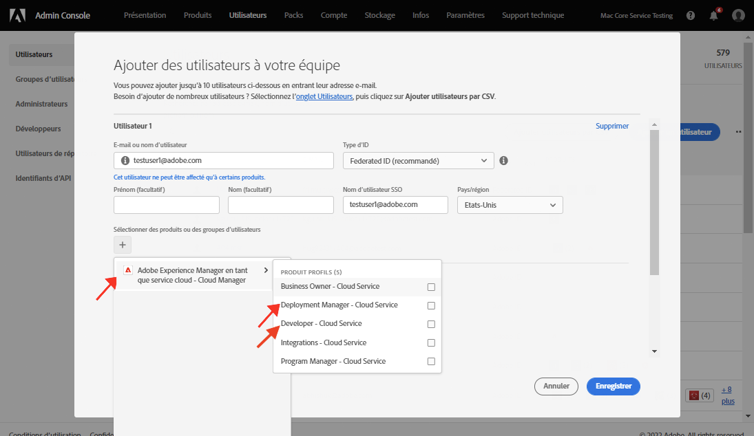Check Integrations - Cloud Service

[x=431, y=343]
